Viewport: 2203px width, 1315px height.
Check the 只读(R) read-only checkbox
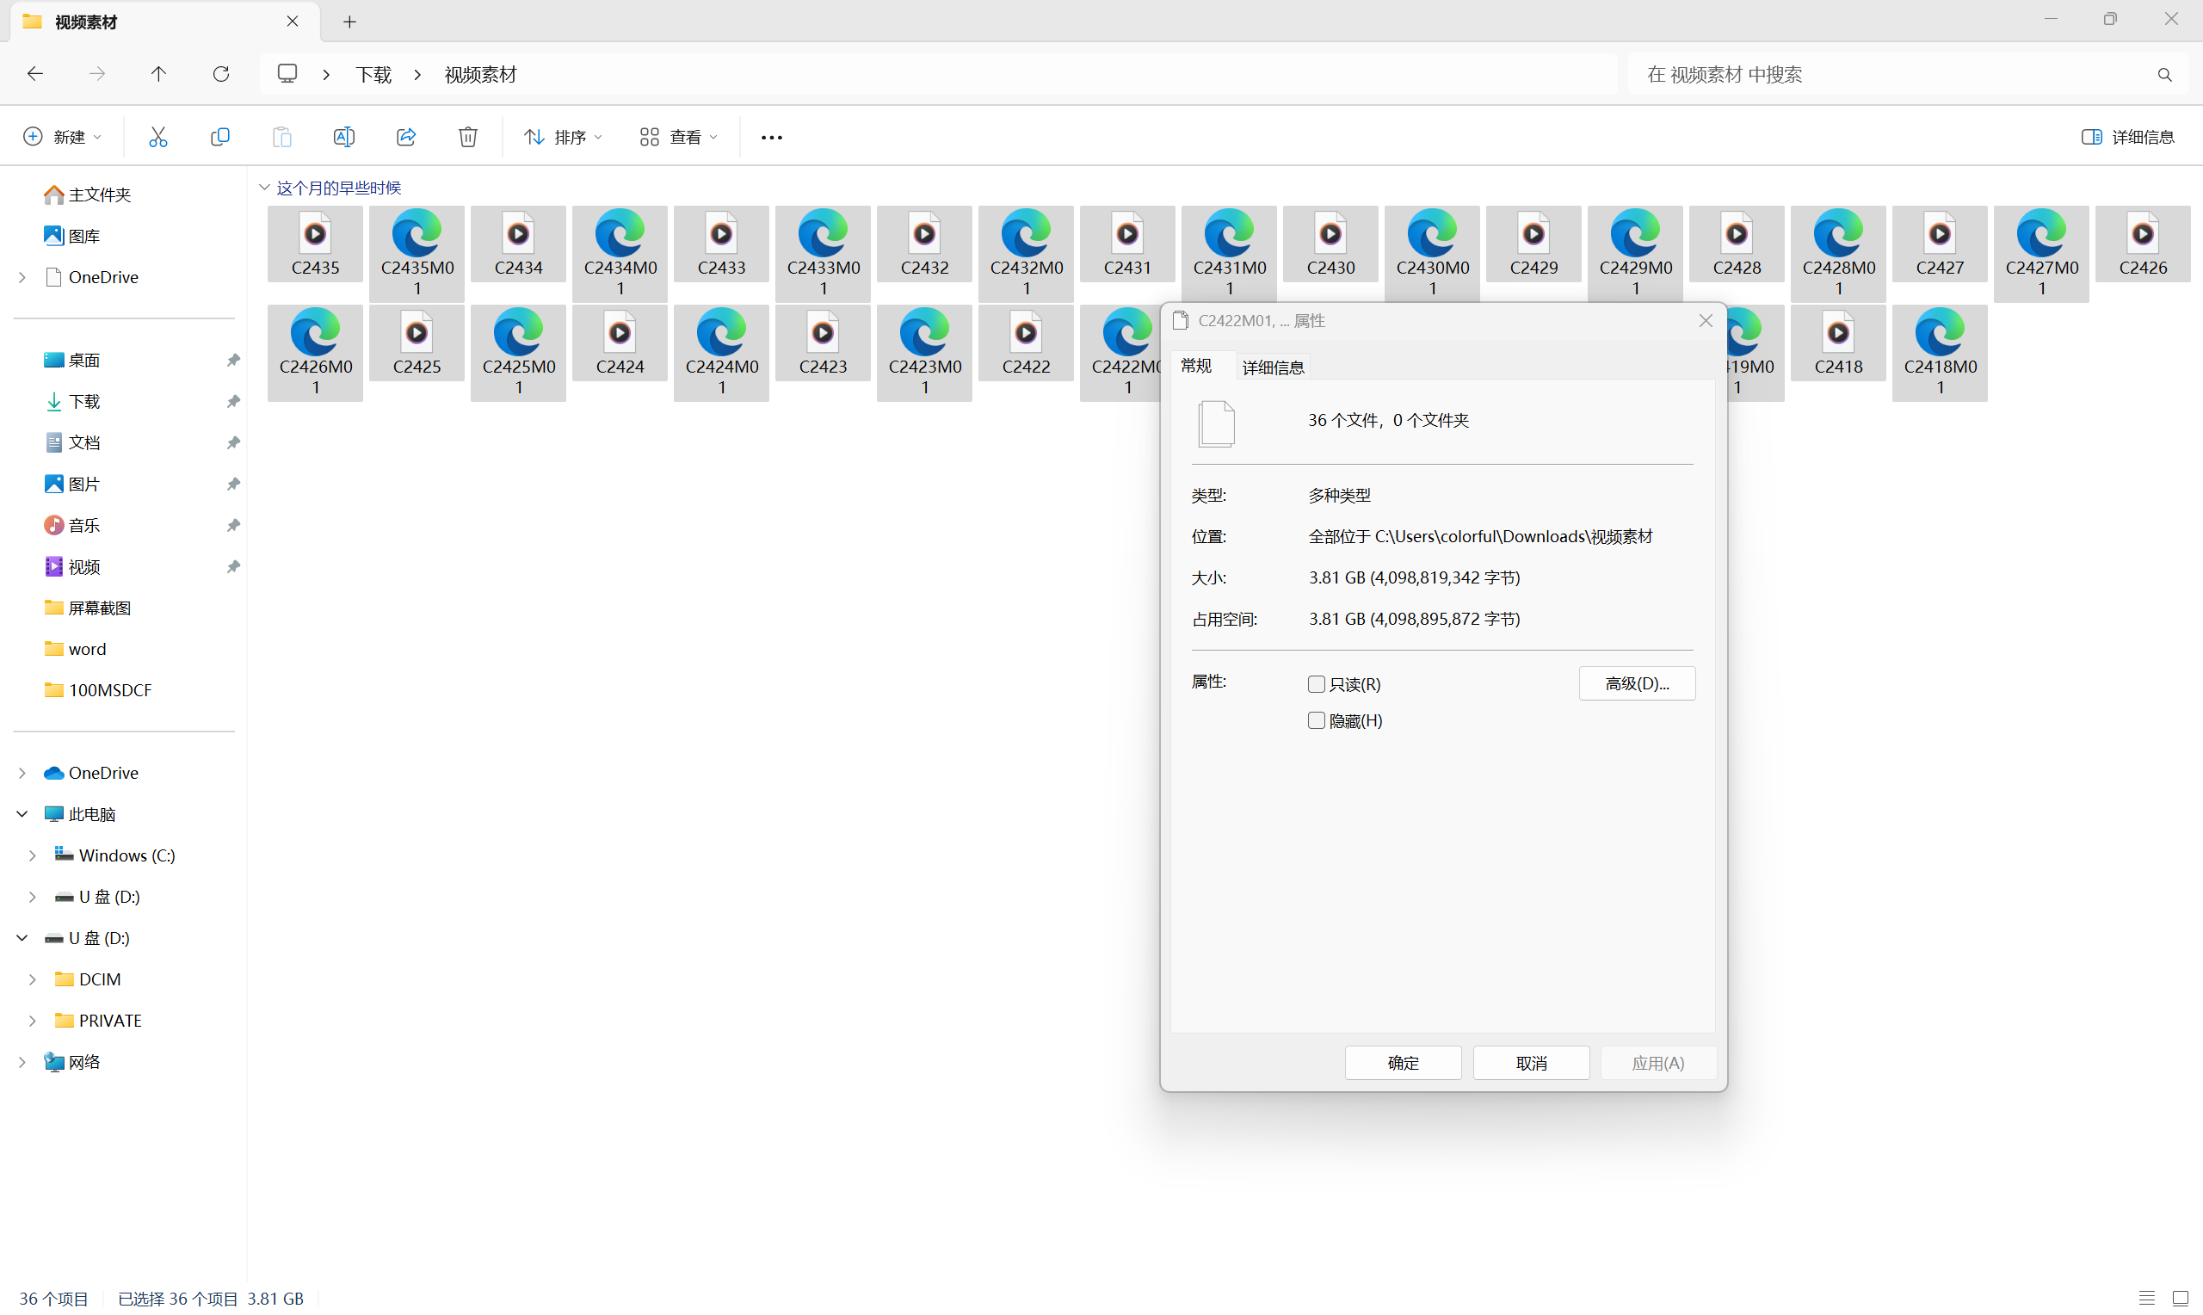[x=1317, y=684]
